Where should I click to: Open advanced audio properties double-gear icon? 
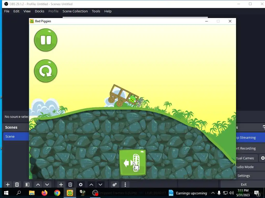[115, 185]
